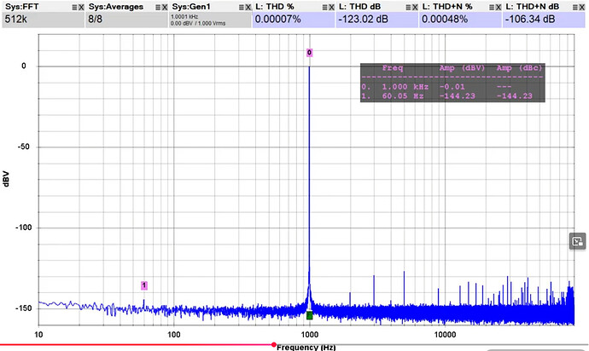
Task: Close the L: THD % meter
Action: click(x=331, y=7)
